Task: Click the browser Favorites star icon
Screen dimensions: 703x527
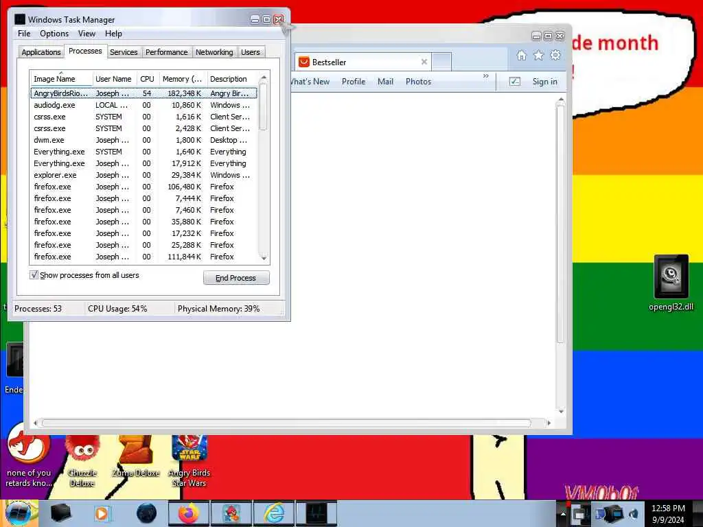Action: point(538,55)
